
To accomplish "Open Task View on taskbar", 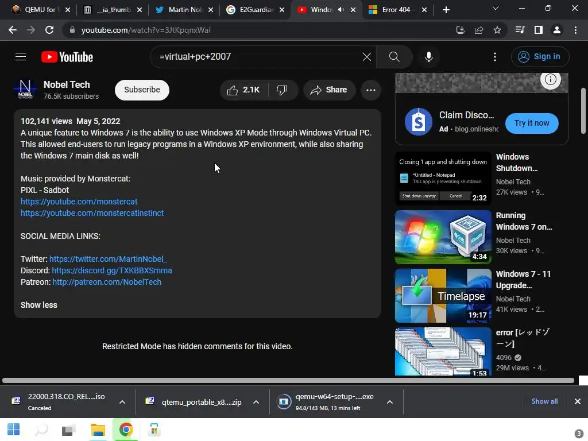I will click(x=69, y=430).
